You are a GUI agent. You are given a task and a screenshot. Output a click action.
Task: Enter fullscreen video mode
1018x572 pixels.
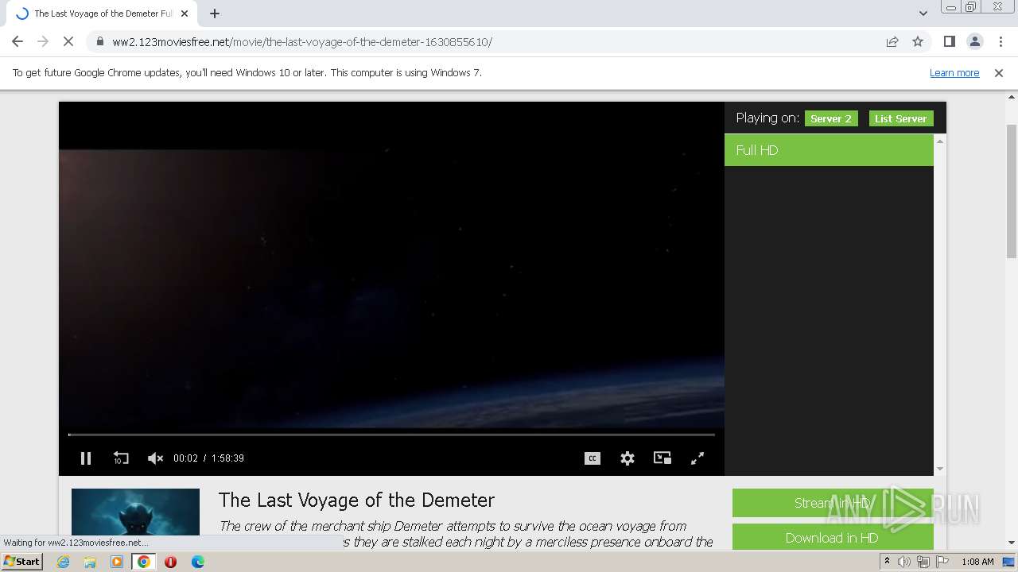click(x=697, y=458)
